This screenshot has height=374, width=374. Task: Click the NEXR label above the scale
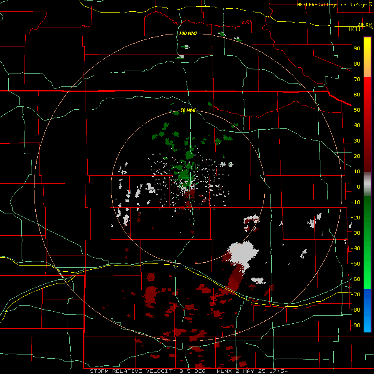click(365, 25)
